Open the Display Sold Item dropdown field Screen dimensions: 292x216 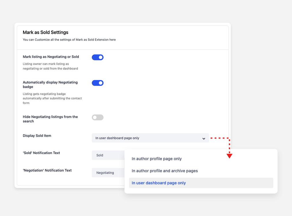coord(150,138)
